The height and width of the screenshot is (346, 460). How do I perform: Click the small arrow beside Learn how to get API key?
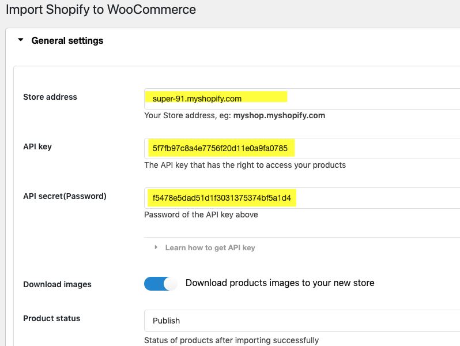tap(156, 247)
